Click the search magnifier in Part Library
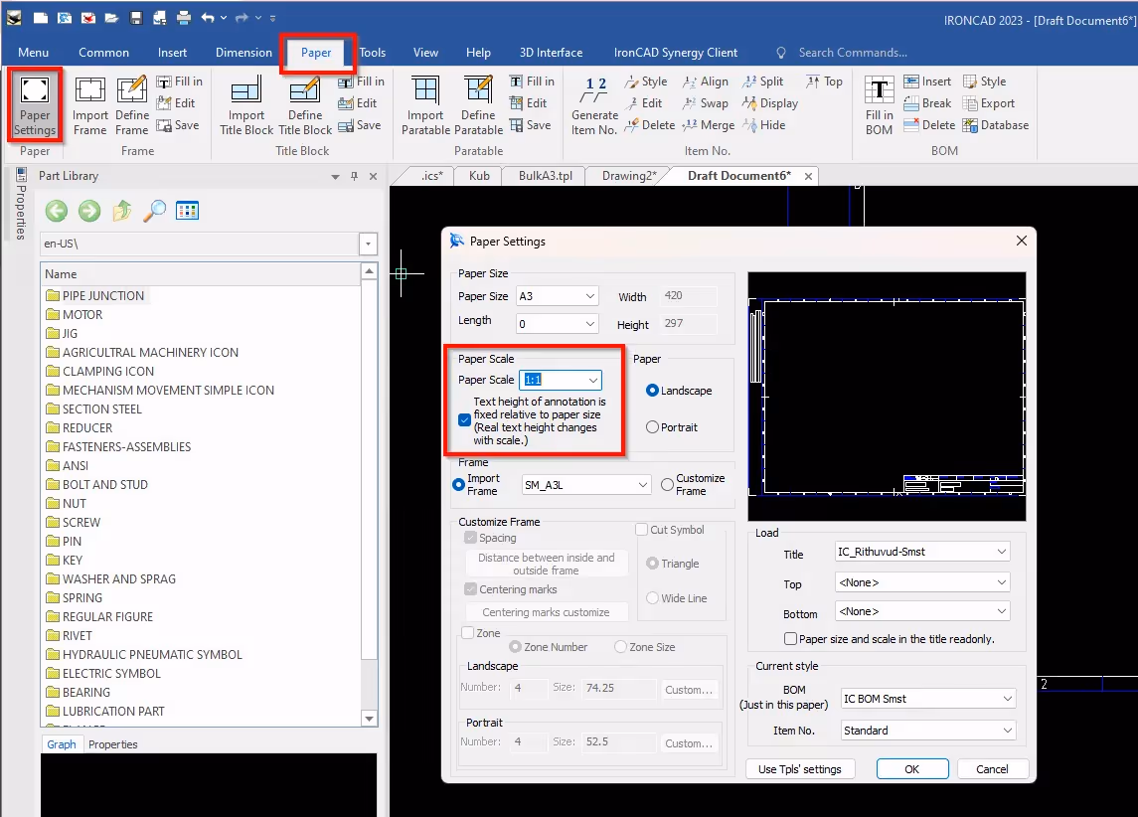The height and width of the screenshot is (817, 1138). pyautogui.click(x=154, y=211)
